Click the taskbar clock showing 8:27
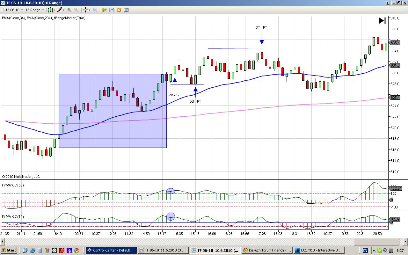 400,251
